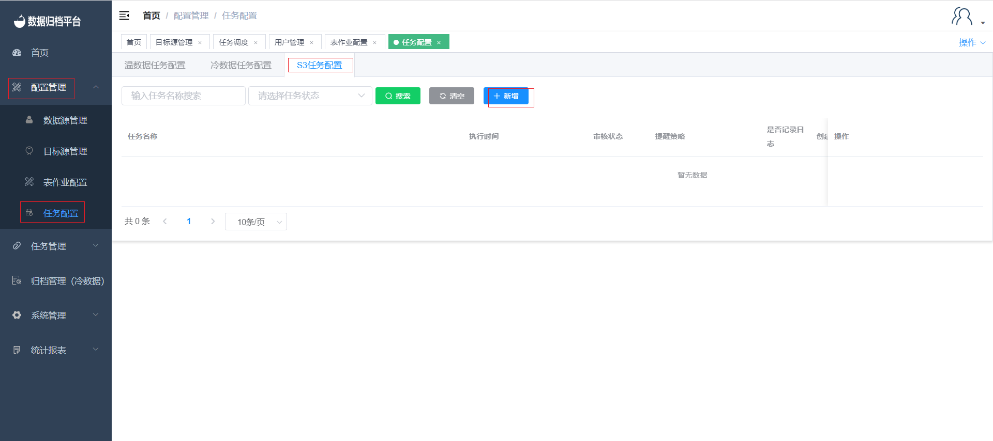Click the bulb icon beside 目标源管理

click(29, 151)
